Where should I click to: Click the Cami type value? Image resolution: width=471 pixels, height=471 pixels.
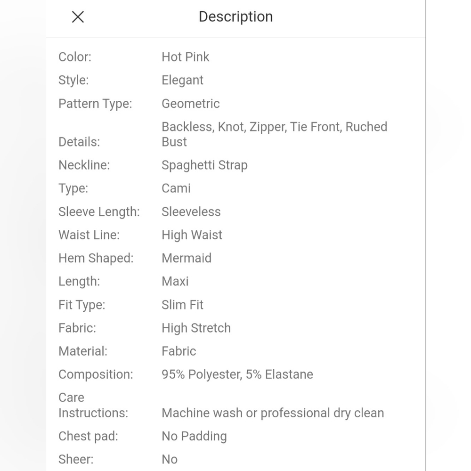click(x=176, y=188)
